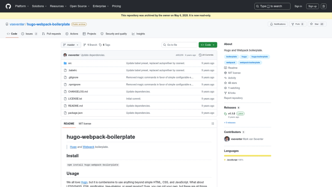Click the file icon beside package.json
This screenshot has width=332, height=187.
pyautogui.click(x=65, y=113)
